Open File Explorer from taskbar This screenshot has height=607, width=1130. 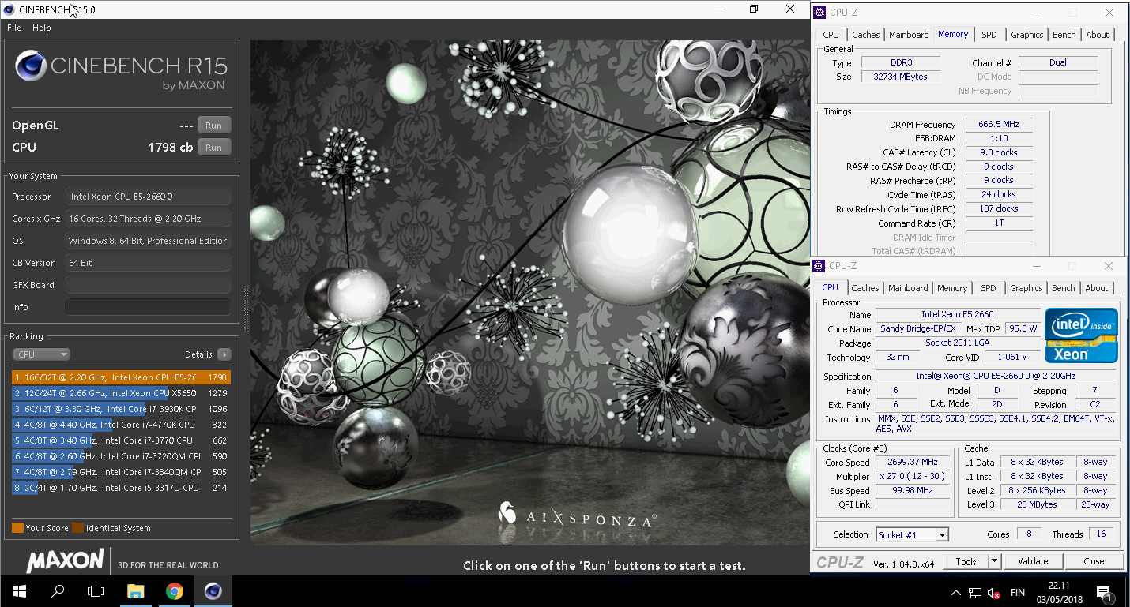coord(136,591)
